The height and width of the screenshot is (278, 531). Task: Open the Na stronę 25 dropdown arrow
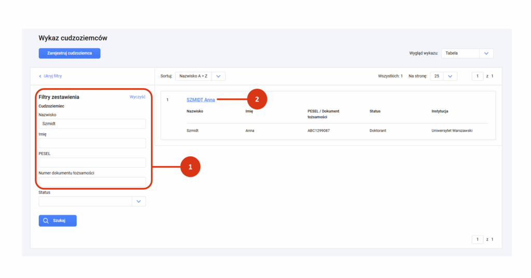pyautogui.click(x=450, y=76)
